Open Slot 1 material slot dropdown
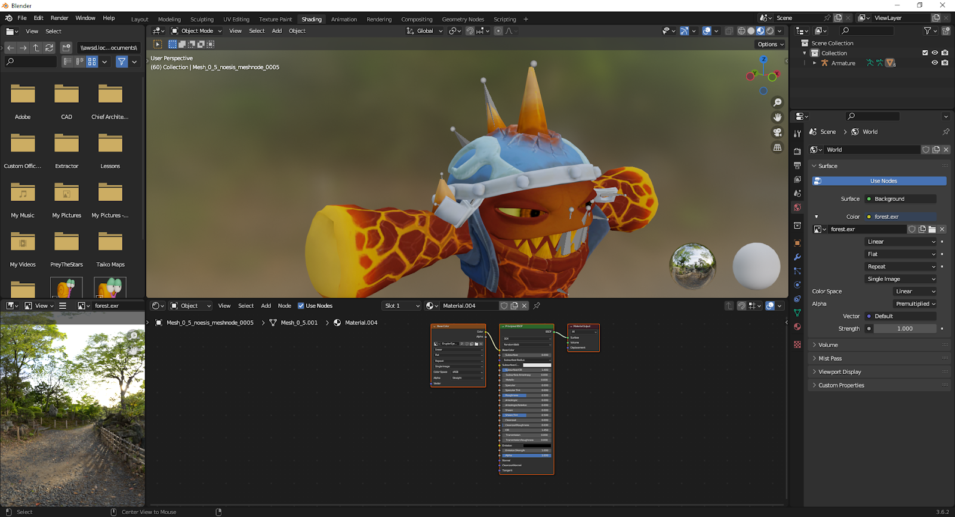 click(x=402, y=306)
